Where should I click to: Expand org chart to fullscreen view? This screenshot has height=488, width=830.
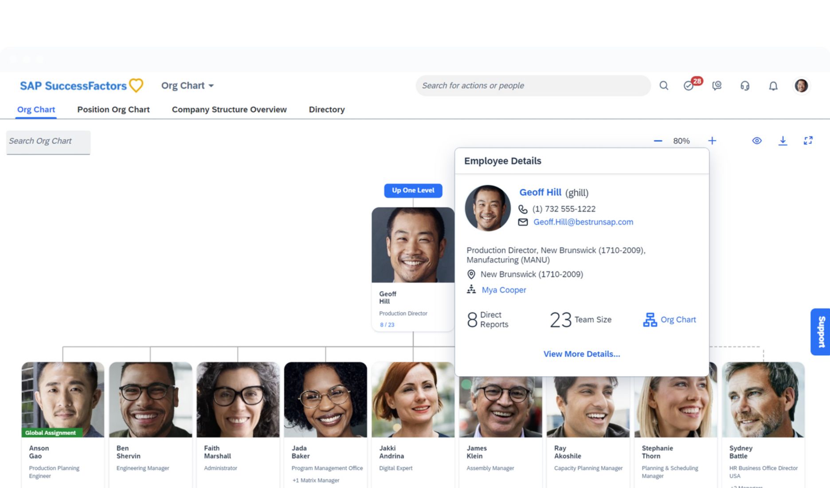pos(808,141)
